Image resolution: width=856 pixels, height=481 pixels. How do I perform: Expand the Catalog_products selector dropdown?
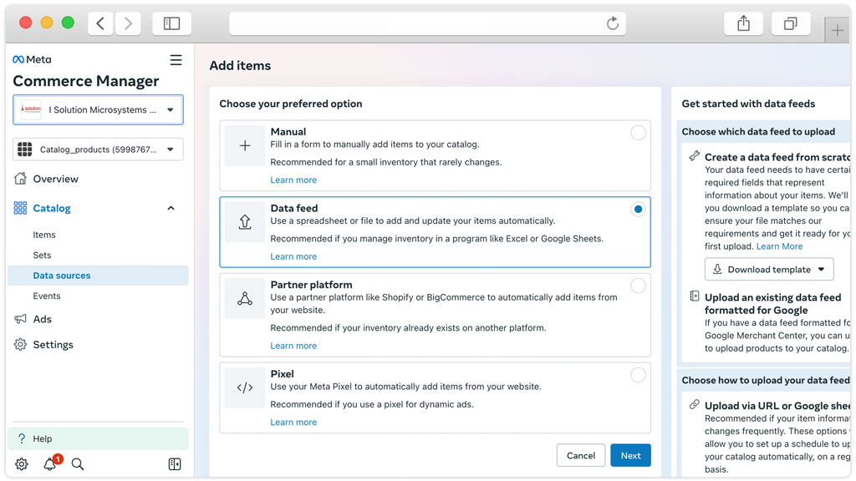point(99,149)
